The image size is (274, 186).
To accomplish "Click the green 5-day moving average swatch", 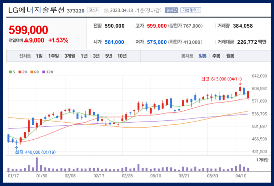I will pos(10,72).
